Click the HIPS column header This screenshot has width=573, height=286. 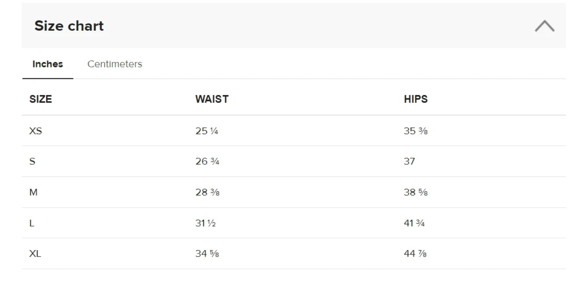tap(415, 99)
